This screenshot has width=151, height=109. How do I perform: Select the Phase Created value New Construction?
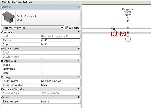pos(61,81)
